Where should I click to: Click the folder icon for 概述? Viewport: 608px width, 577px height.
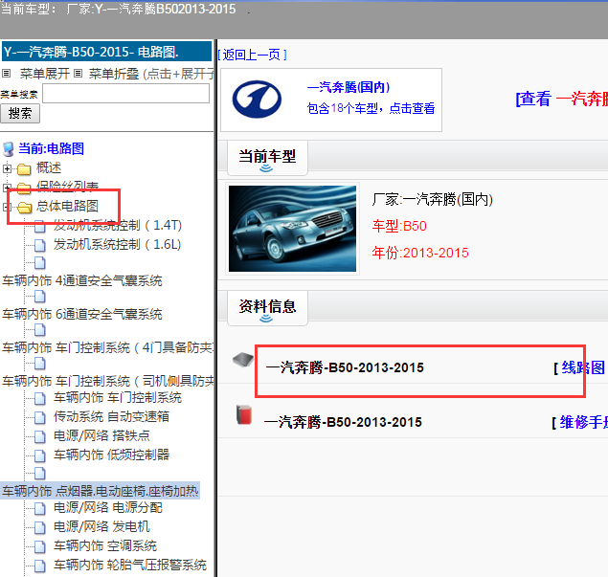[x=24, y=169]
